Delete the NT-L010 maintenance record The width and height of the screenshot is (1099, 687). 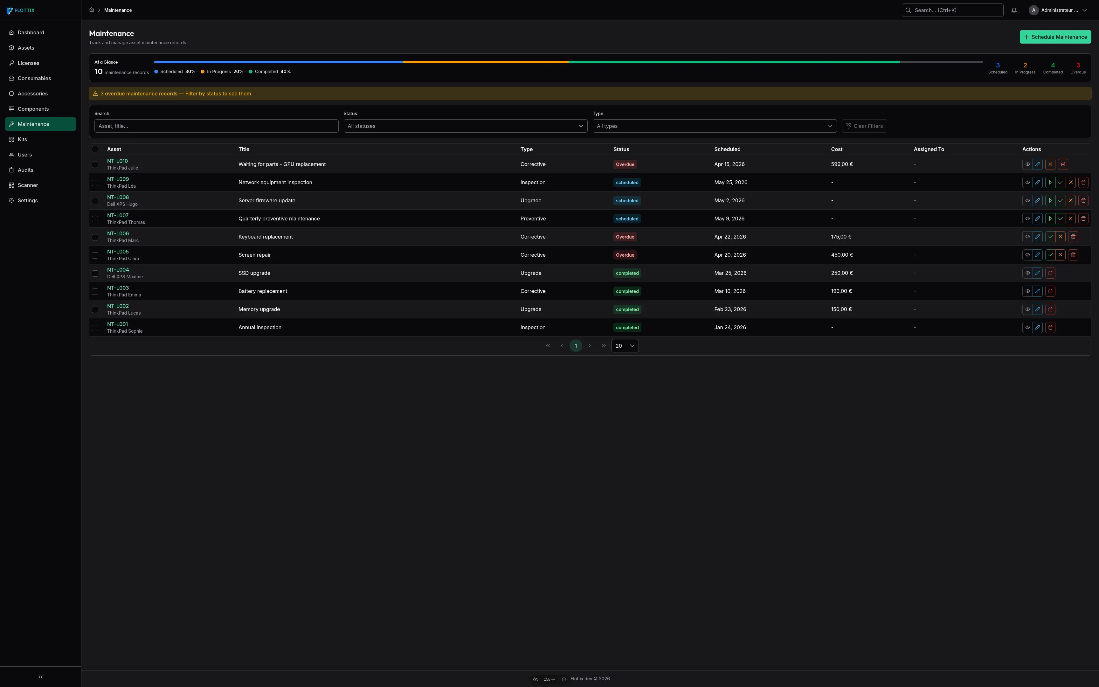[1063, 164]
